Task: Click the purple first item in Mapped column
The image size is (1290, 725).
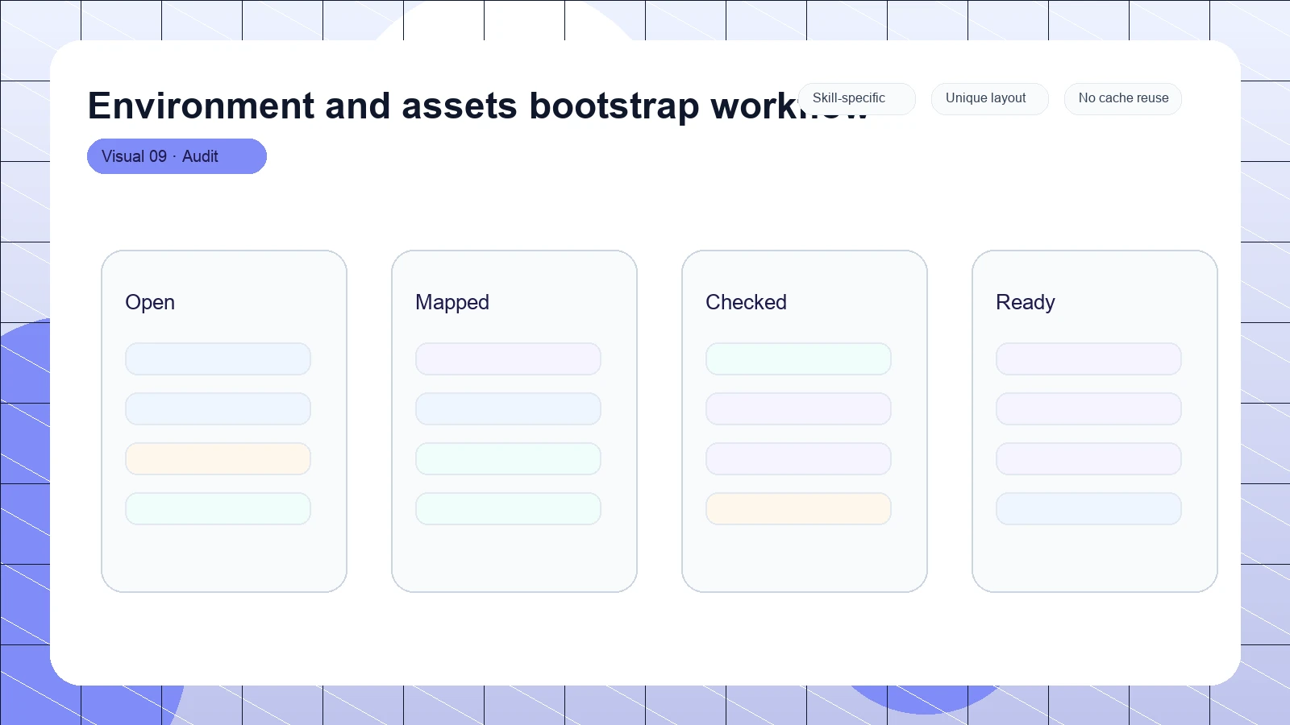Action: pos(508,359)
